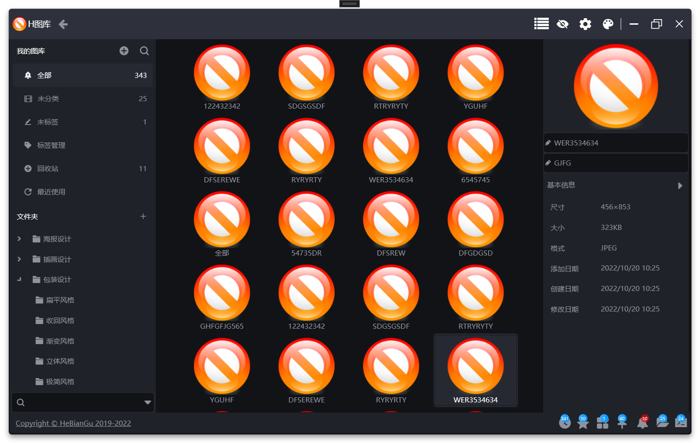Expand the 海报设计 folder arrow

[19, 239]
